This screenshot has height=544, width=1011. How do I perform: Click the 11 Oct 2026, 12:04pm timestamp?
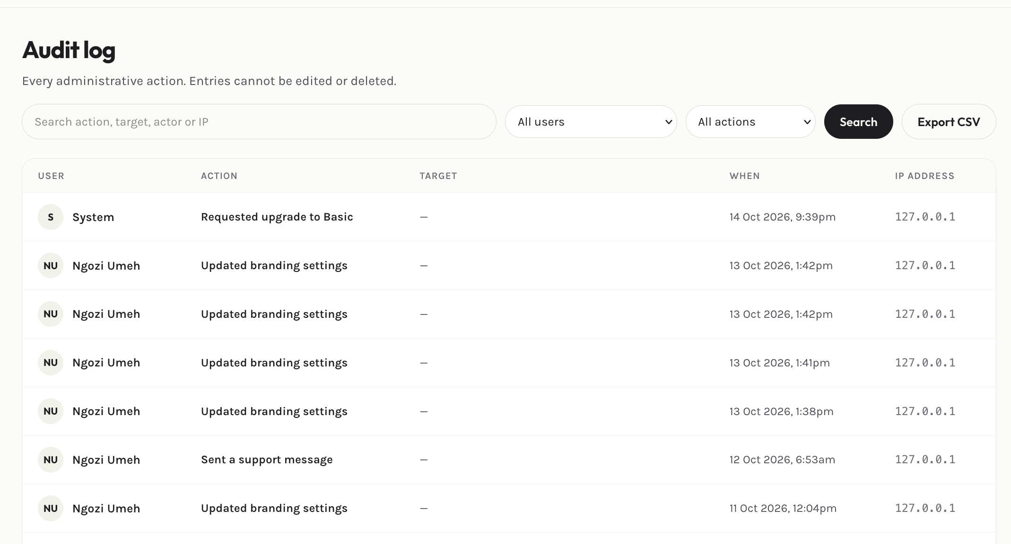pos(783,508)
